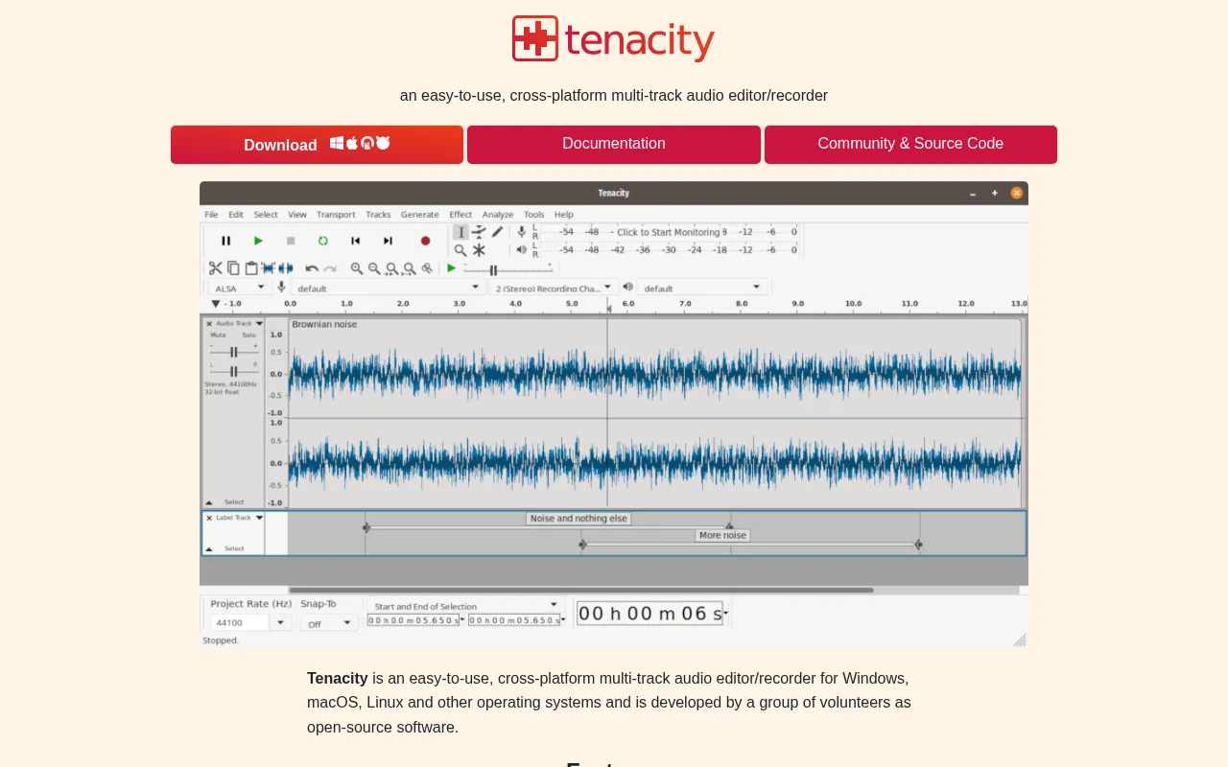
Task: Select the asterisk Multi-tool
Action: coord(479,250)
